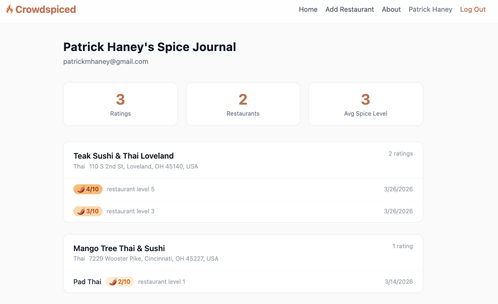Click the Pad Thai dish name
The width and height of the screenshot is (498, 304).
[87, 282]
